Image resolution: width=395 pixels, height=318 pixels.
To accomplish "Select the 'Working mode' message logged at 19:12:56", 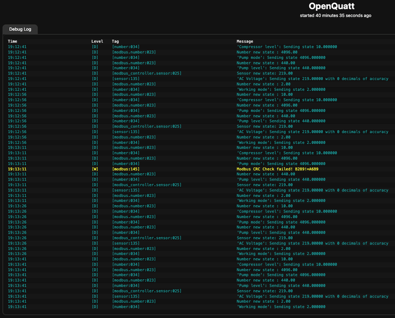I will click(x=281, y=142).
